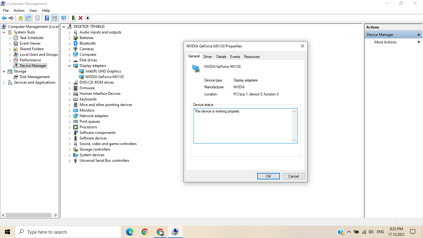Expand the Disk drives category
The image size is (423, 238).
click(70, 60)
